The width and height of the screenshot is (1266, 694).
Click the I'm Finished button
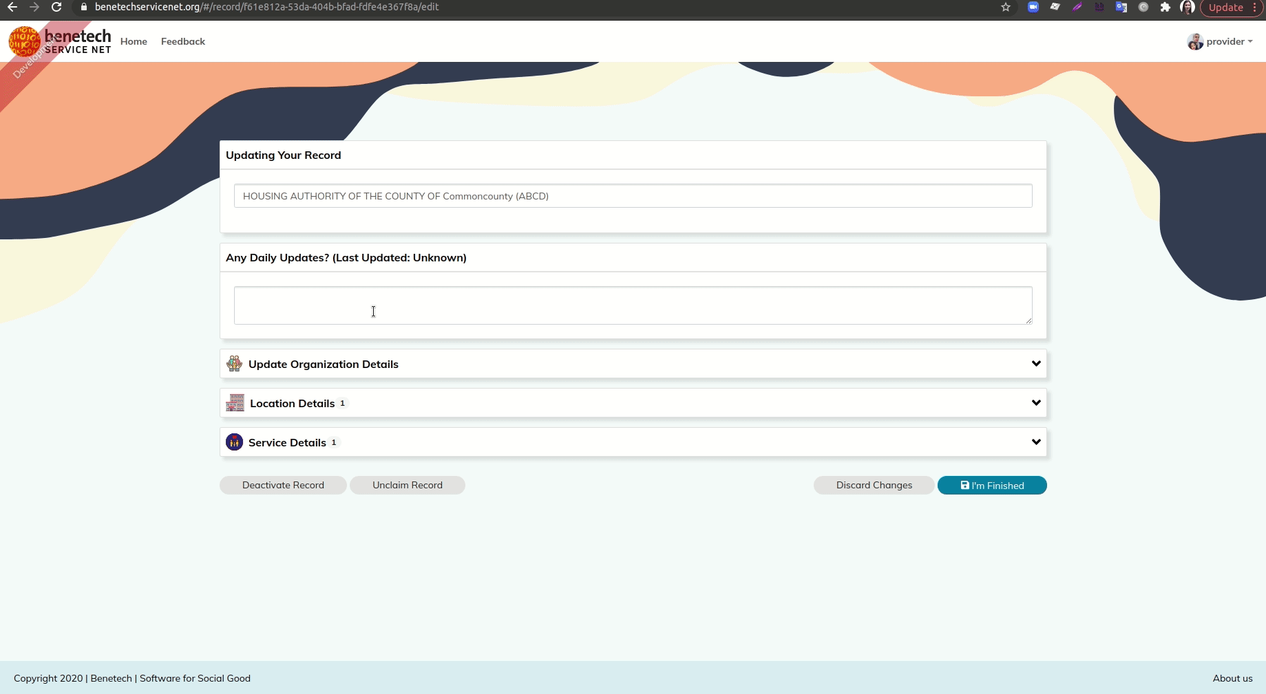pyautogui.click(x=991, y=485)
